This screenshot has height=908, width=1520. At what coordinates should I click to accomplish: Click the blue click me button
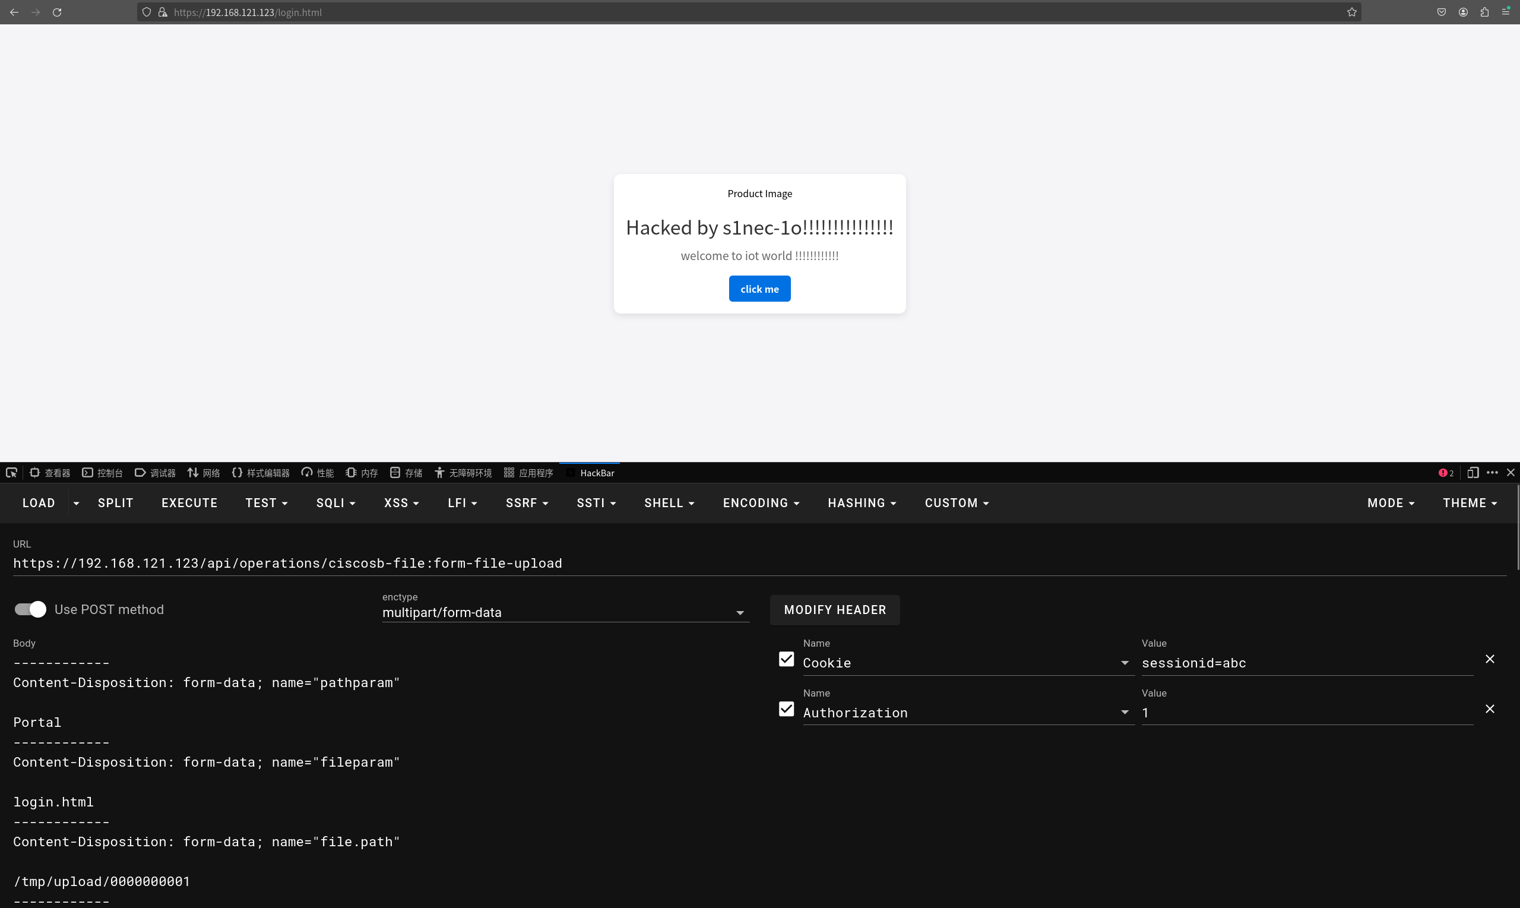click(759, 289)
